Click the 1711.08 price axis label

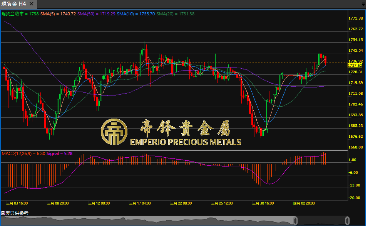pos(356,94)
